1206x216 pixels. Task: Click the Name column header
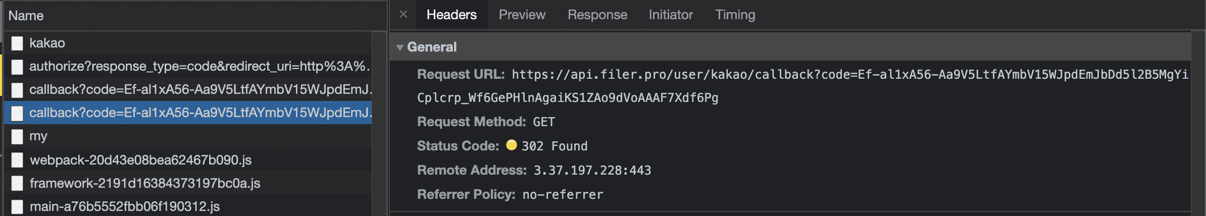(26, 16)
